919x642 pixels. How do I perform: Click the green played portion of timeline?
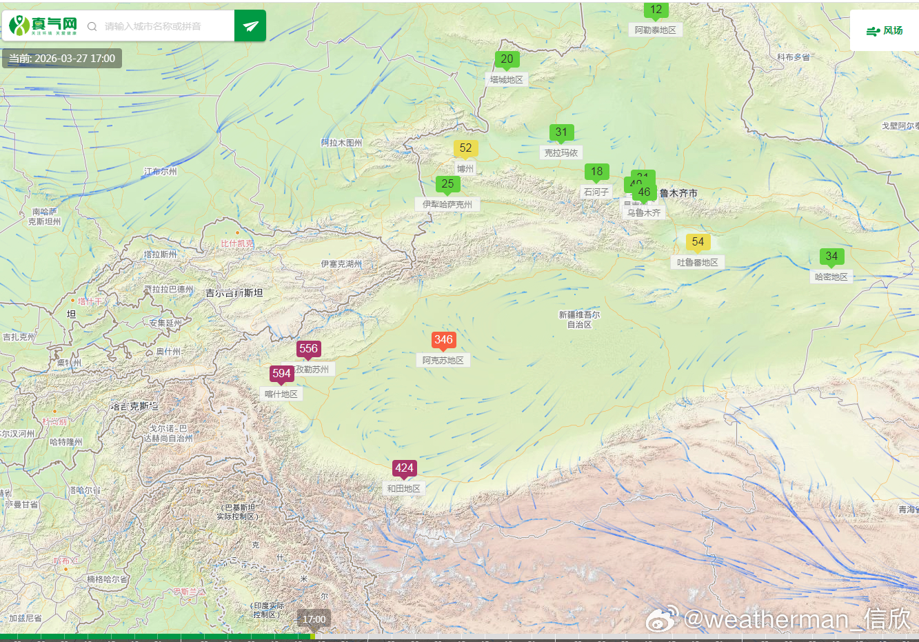pos(156,637)
